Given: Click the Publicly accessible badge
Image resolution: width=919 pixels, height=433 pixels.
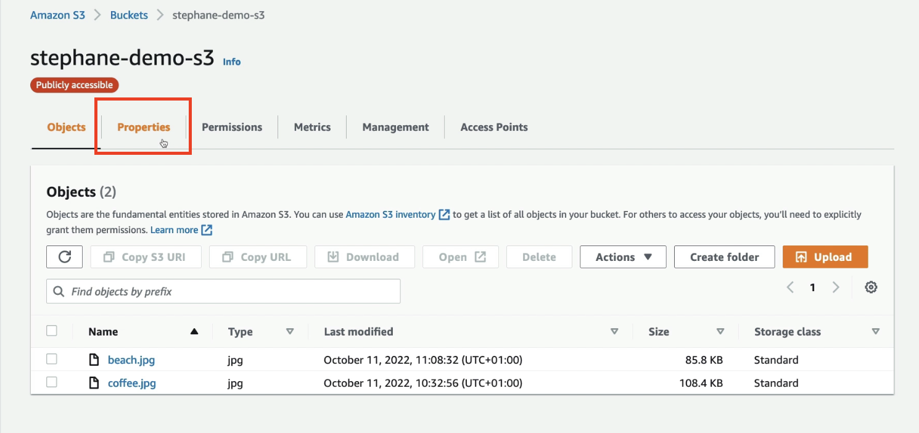Looking at the screenshot, I should click(x=75, y=85).
